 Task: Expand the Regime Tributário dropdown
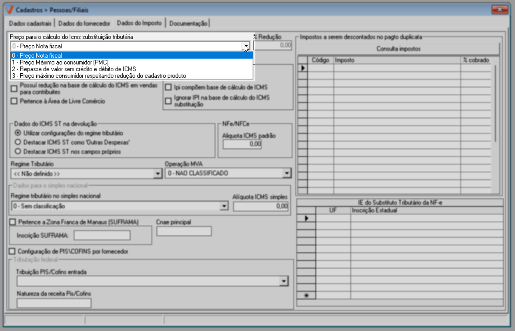(158, 174)
